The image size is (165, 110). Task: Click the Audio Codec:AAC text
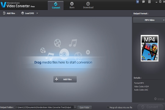tap(141, 90)
